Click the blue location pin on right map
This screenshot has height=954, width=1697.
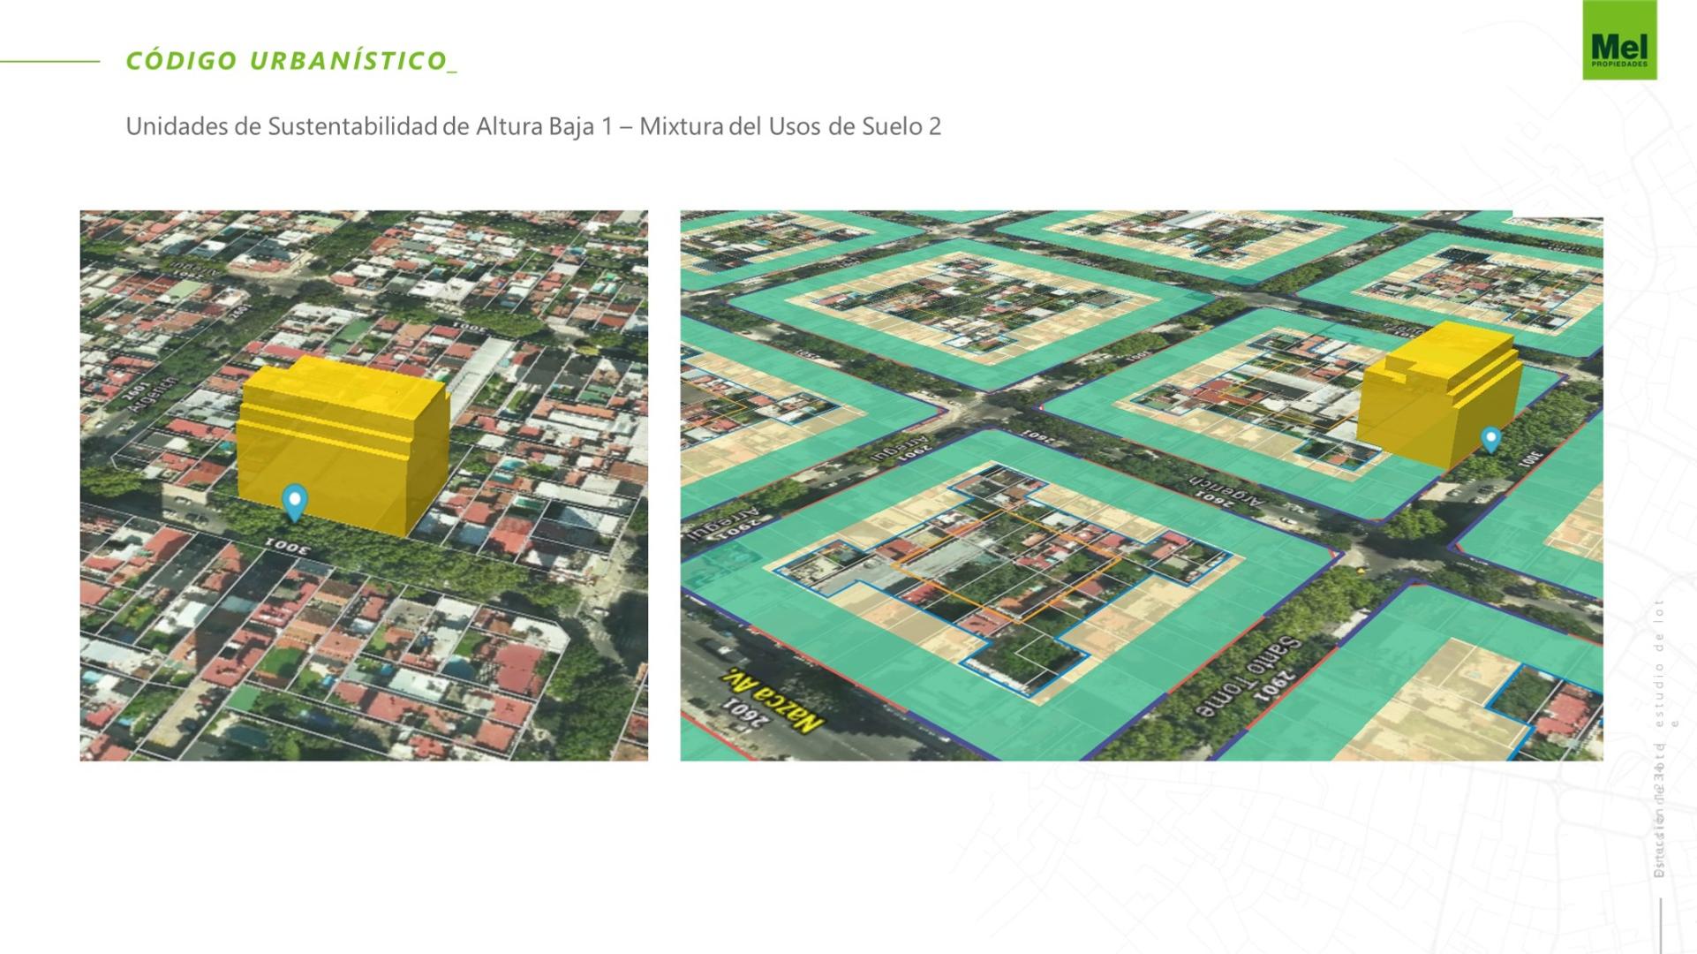click(1490, 440)
